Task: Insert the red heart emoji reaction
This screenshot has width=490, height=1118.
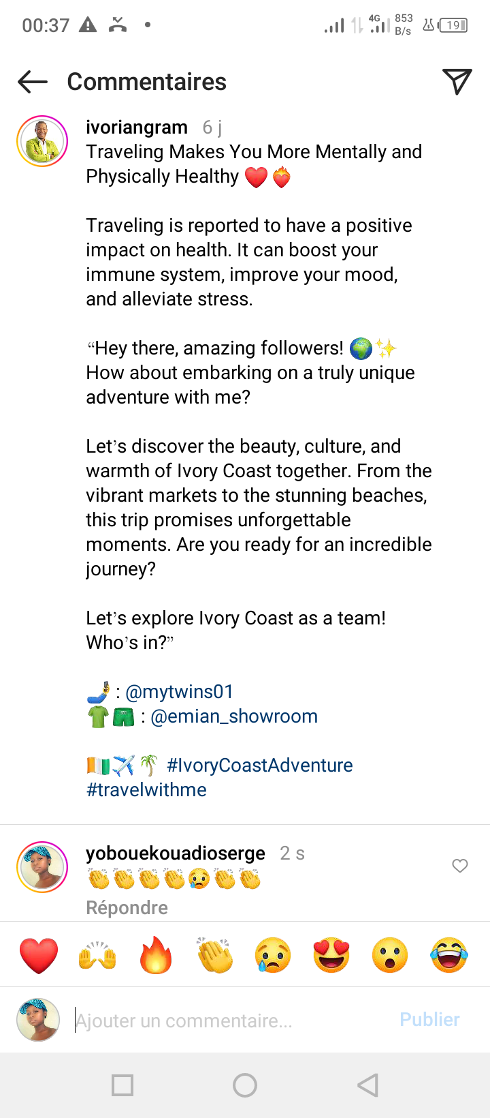Action: click(x=39, y=955)
